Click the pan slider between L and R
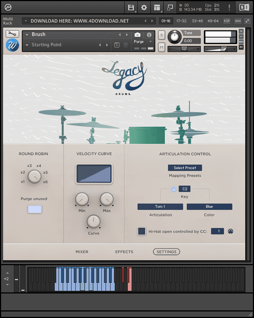254x318 pixels. (x=184, y=49)
